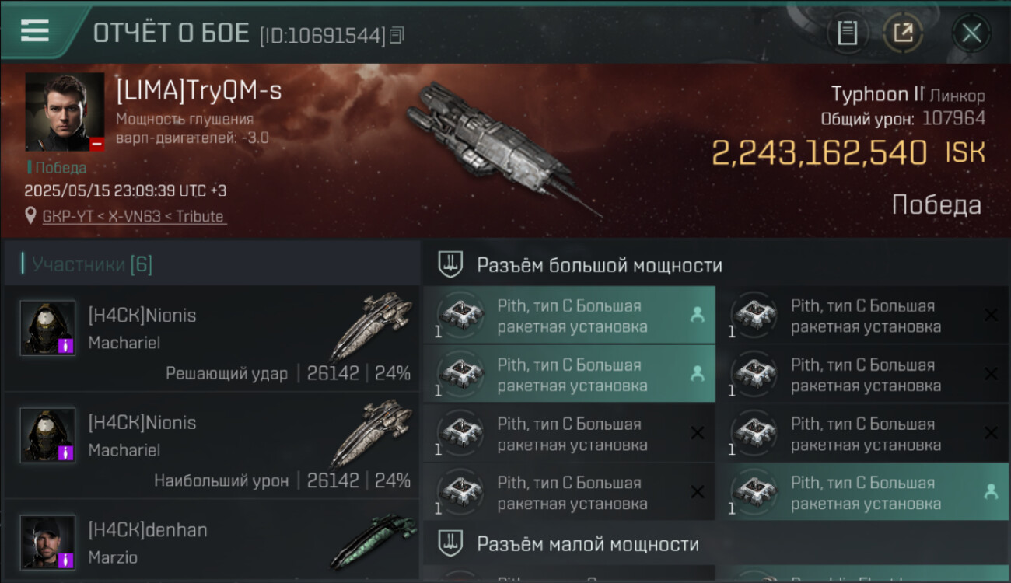Select first highlighted Pith ракетная установка item

point(569,316)
